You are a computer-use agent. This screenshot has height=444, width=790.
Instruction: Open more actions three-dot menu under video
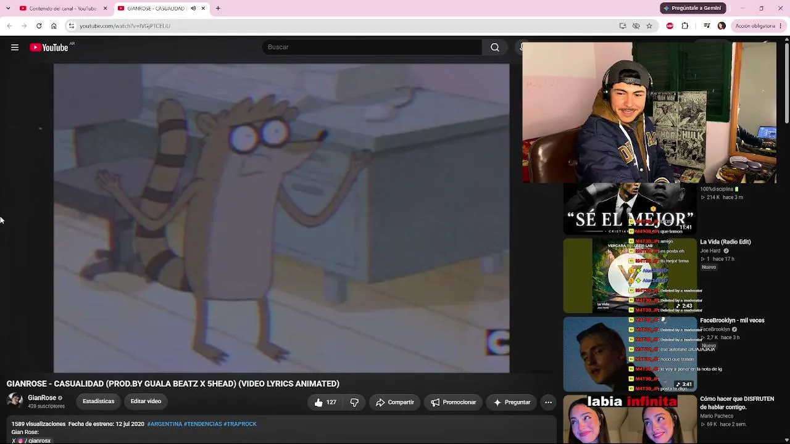[x=548, y=403]
